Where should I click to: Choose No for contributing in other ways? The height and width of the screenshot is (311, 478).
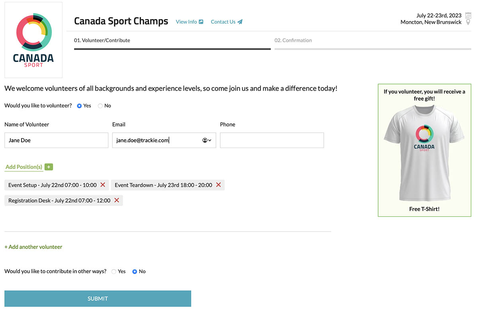[x=135, y=272]
